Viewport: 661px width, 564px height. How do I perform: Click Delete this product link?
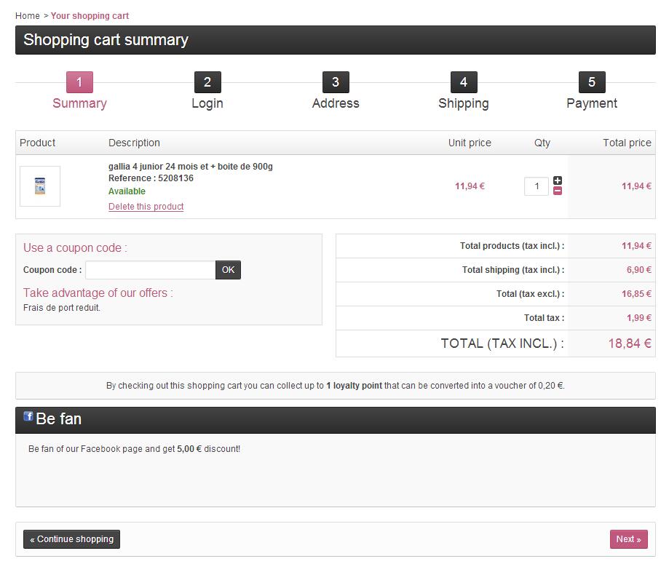pyautogui.click(x=146, y=207)
